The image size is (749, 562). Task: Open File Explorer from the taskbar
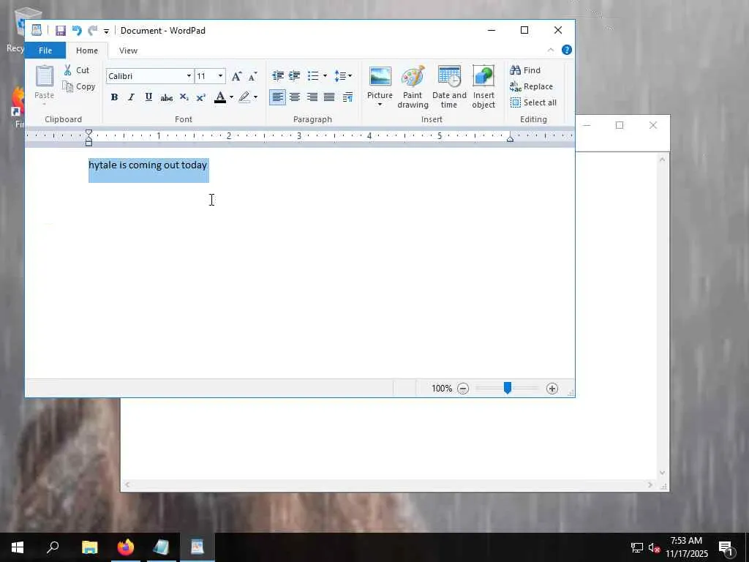(89, 547)
